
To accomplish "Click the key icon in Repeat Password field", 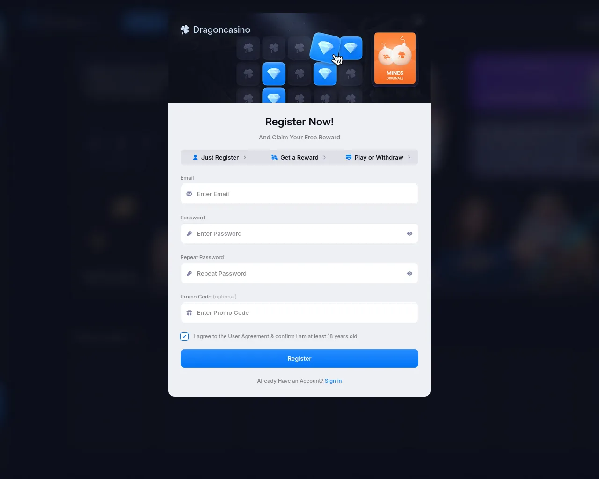I will point(189,274).
